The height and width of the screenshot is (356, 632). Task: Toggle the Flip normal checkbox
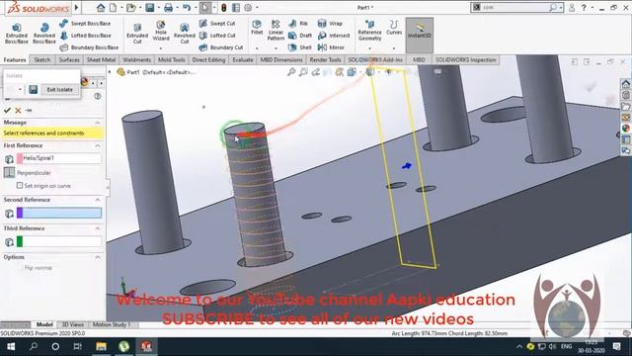point(20,268)
